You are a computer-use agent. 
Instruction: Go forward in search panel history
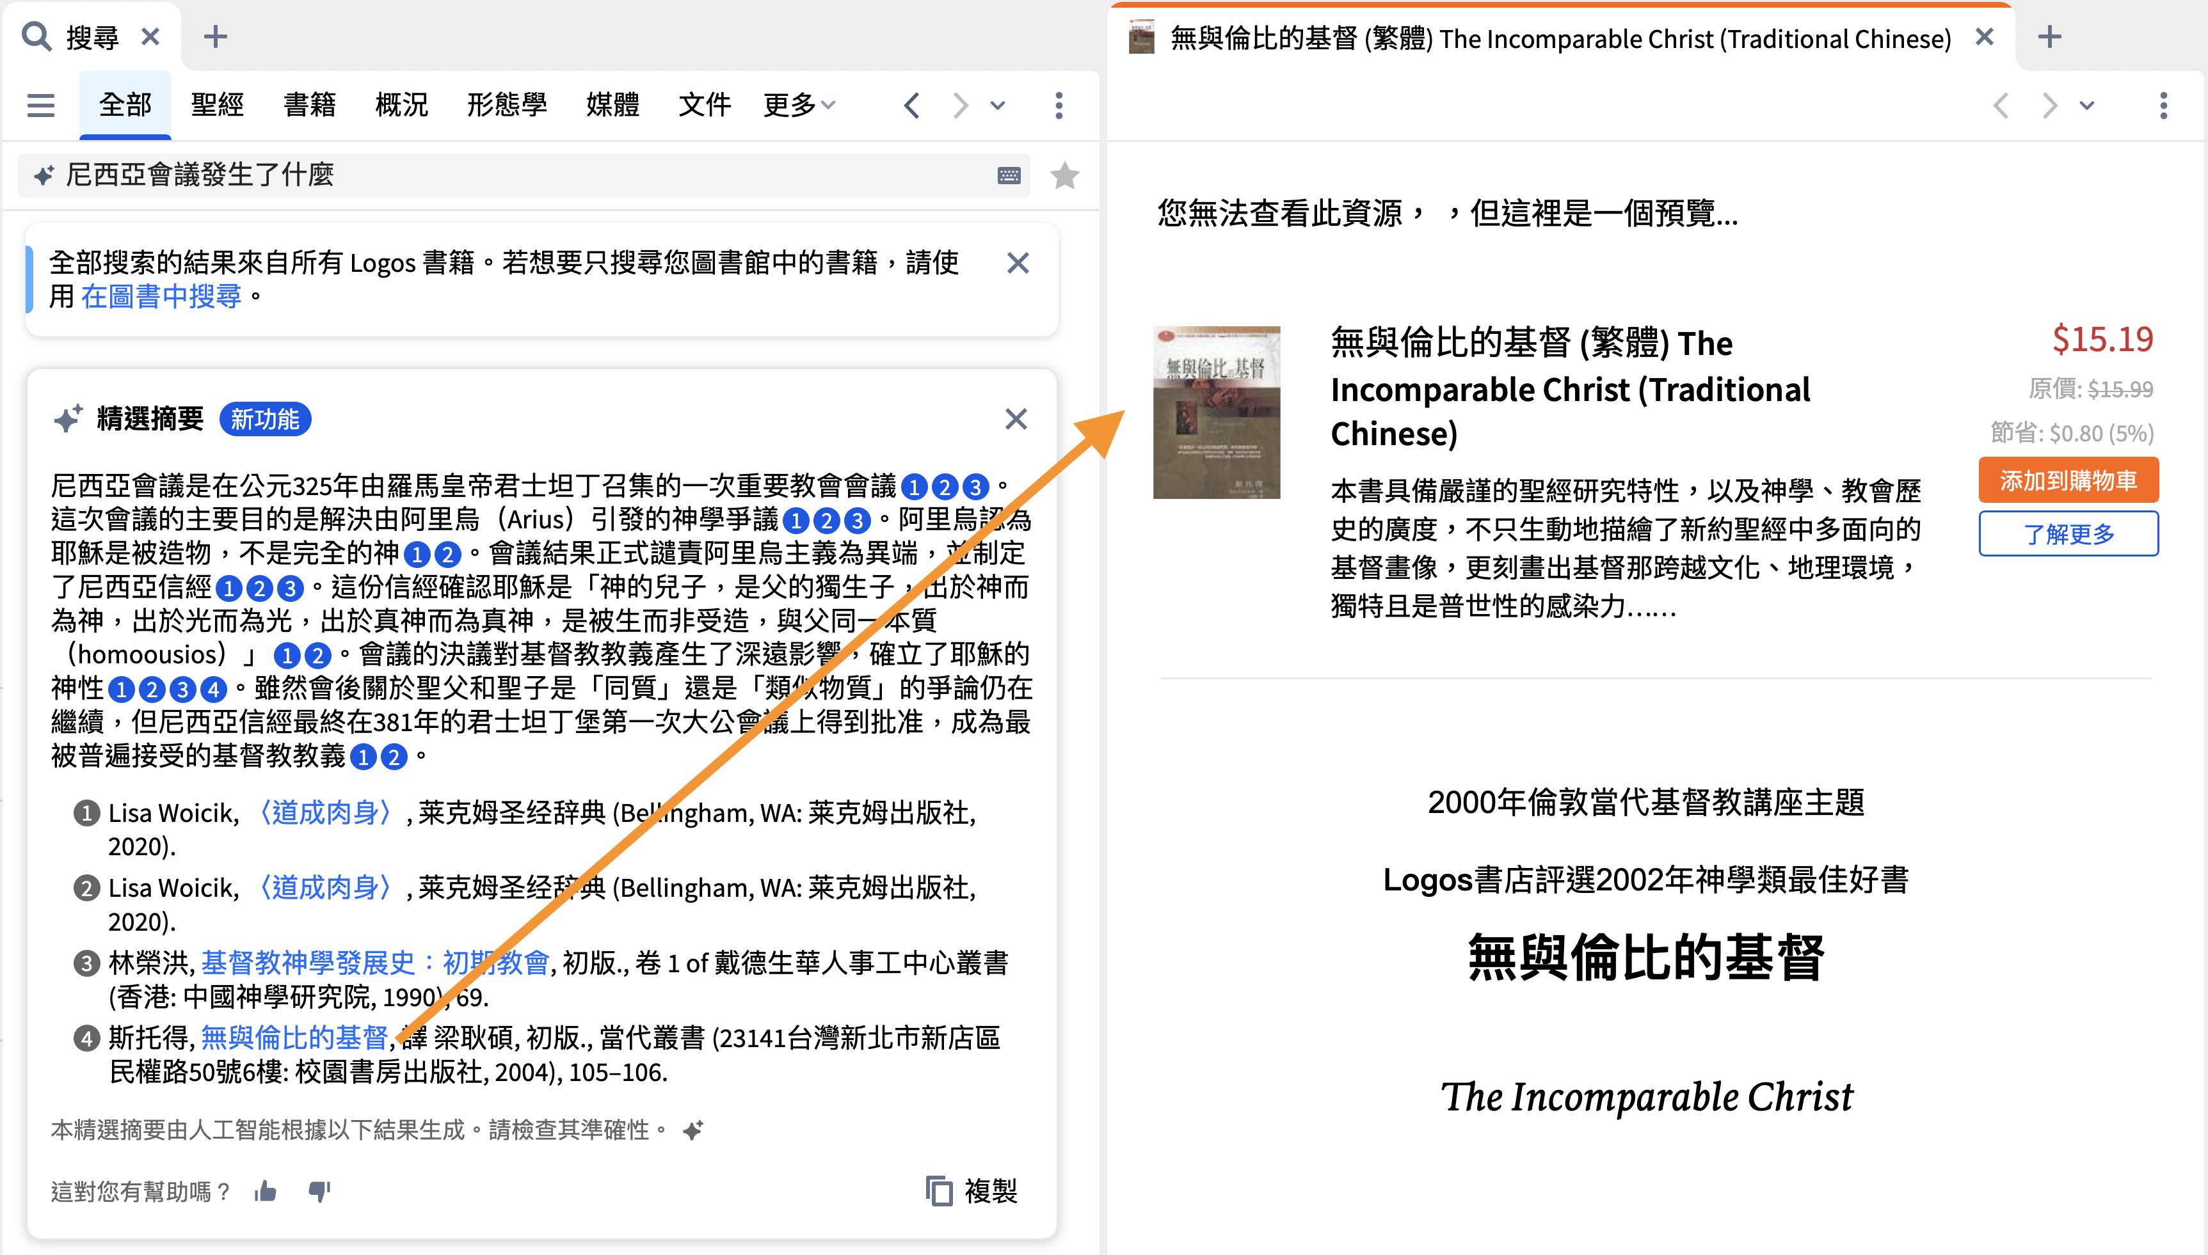tap(959, 105)
